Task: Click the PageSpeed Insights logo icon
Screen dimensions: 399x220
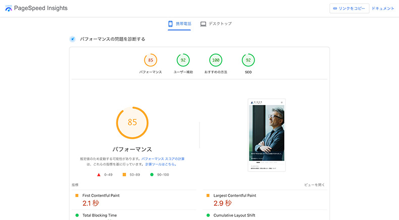Action: pyautogui.click(x=9, y=9)
